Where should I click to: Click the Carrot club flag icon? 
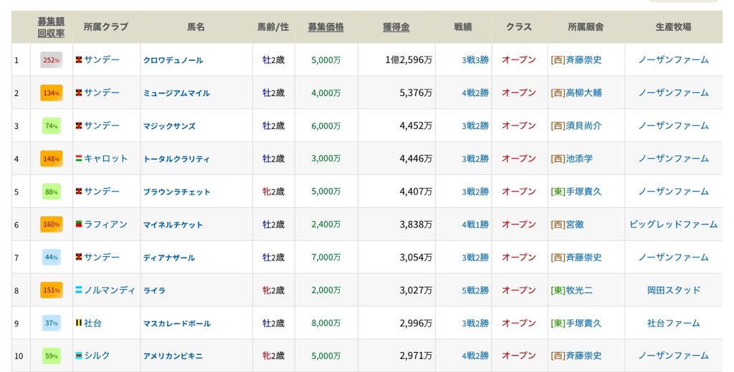pos(79,158)
